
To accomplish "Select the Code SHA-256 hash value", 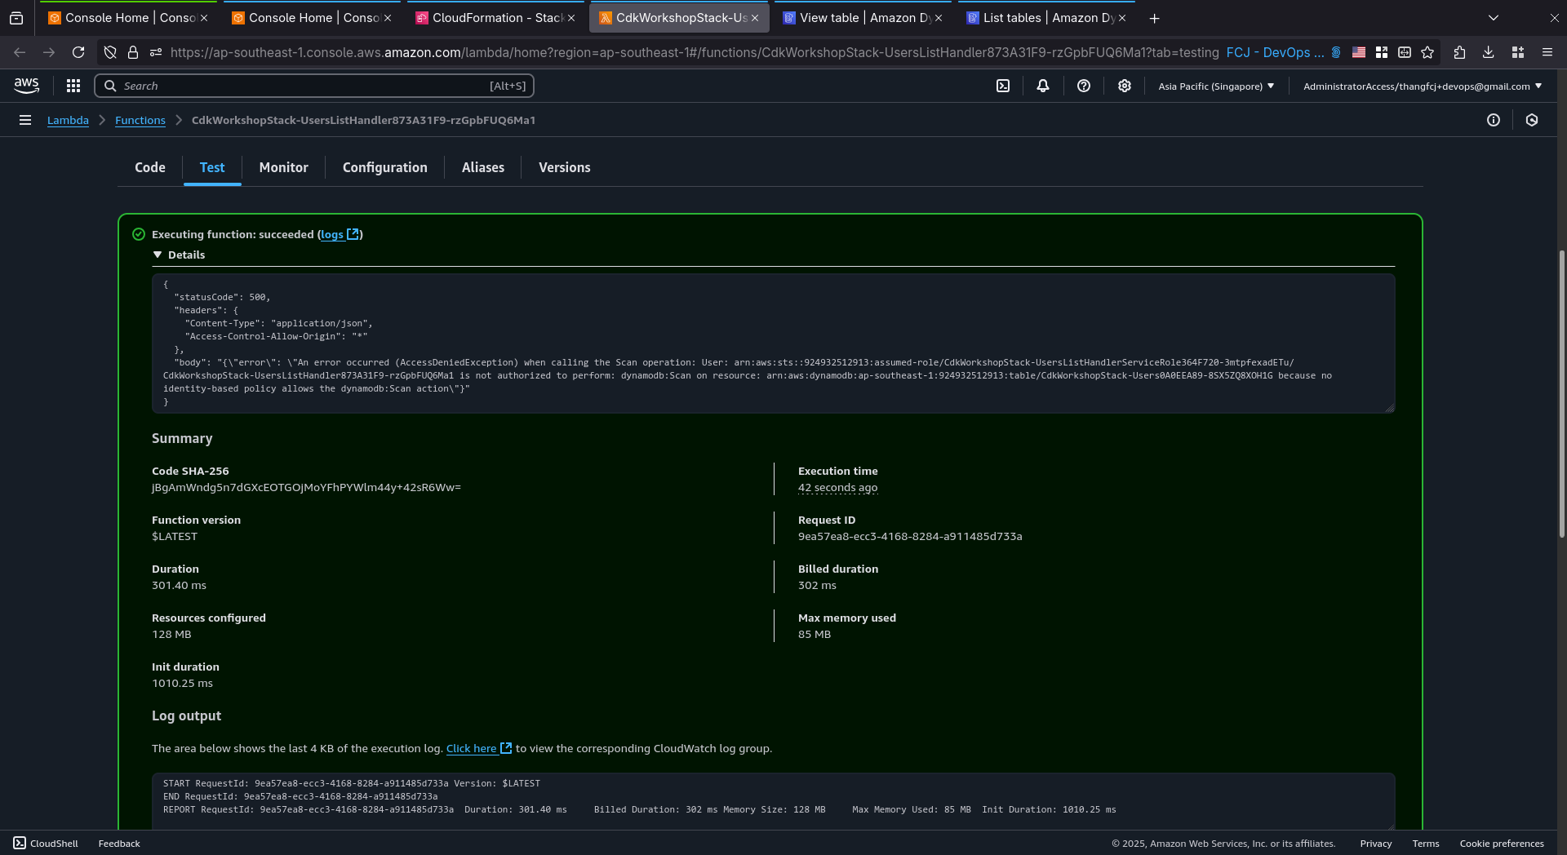I will pos(306,488).
